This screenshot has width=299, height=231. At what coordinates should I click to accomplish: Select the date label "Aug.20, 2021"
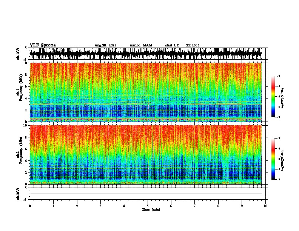pyautogui.click(x=105, y=45)
